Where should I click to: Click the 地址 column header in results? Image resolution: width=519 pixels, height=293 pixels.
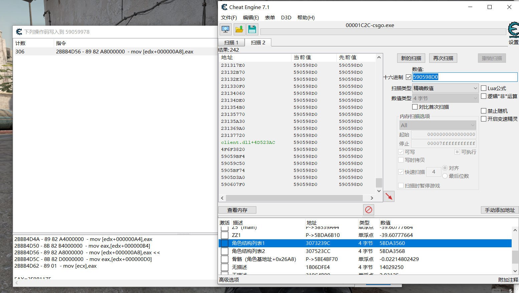(255, 57)
